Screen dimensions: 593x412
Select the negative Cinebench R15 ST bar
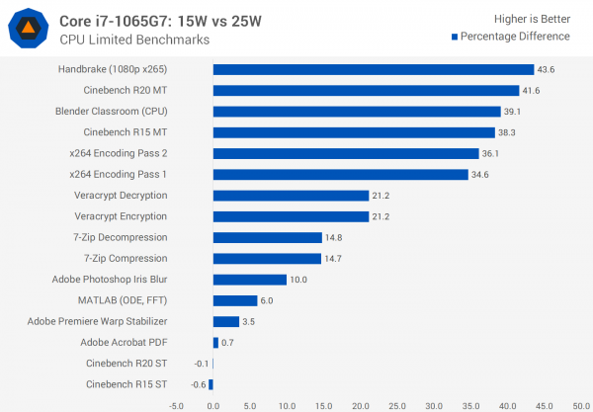pos(212,384)
